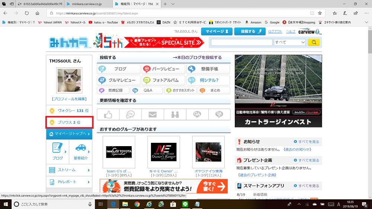372x209 pixels.
Task: Open the Q&A post button
Action: 147,90
